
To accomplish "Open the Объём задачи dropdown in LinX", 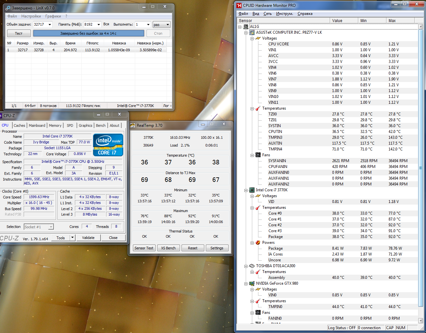I will [50, 24].
